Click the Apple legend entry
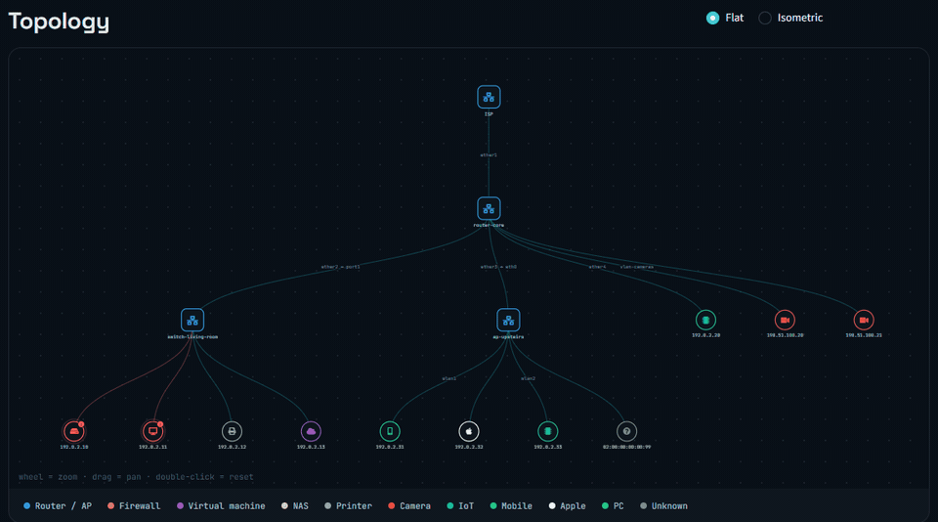The image size is (938, 522). coord(567,505)
